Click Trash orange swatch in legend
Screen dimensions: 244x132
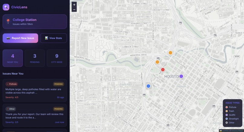[226, 111]
